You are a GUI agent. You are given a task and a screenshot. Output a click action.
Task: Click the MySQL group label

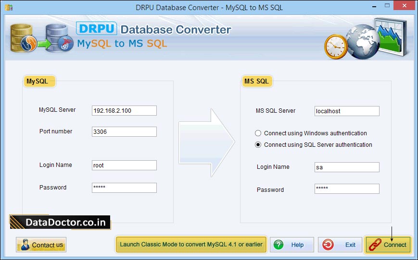coord(39,81)
